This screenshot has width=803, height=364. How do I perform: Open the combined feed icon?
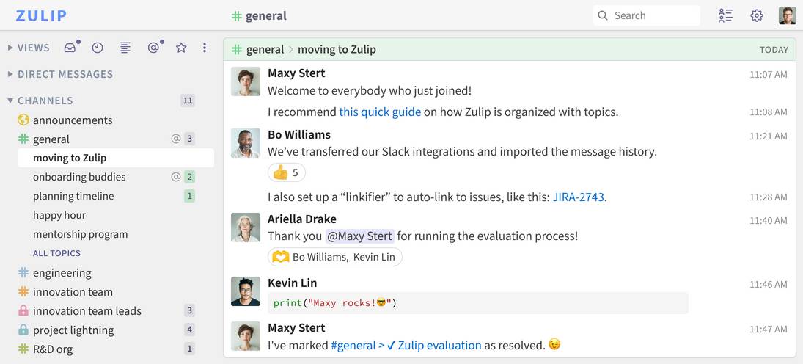point(125,48)
